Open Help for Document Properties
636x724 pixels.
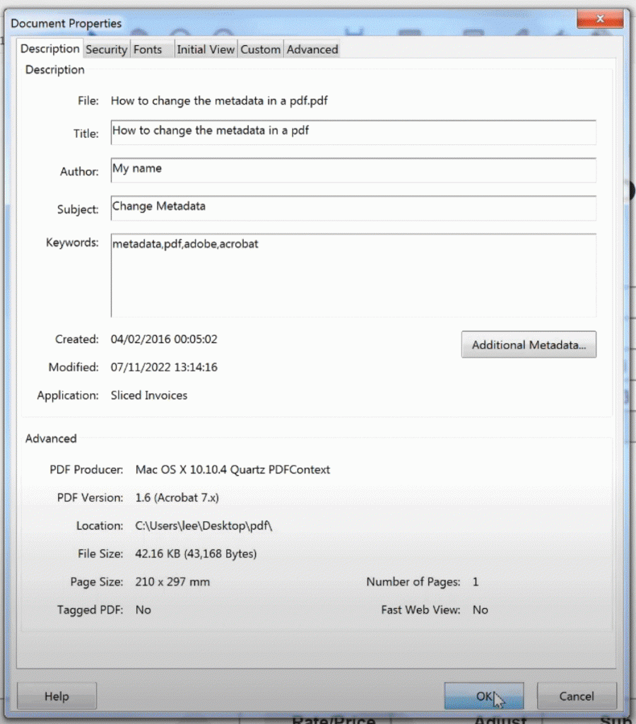tap(57, 696)
